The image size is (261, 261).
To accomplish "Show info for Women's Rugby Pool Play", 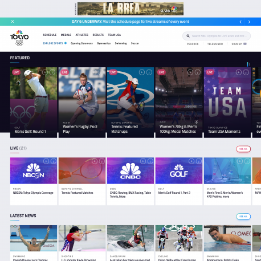I will tap(101, 72).
